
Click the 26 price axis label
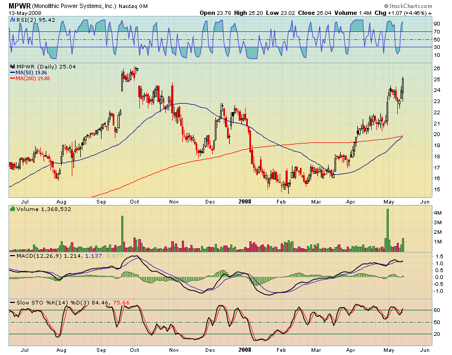437,69
